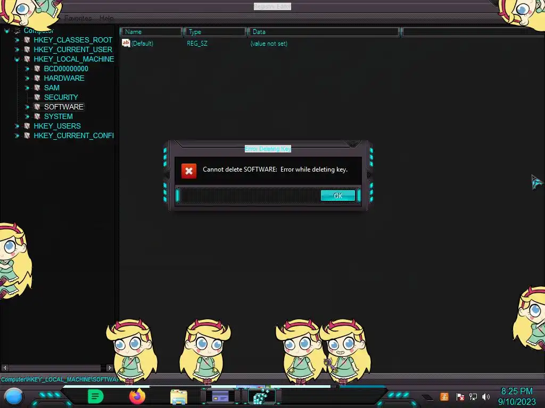Open the Favorites menu
This screenshot has width=545, height=408.
(78, 18)
